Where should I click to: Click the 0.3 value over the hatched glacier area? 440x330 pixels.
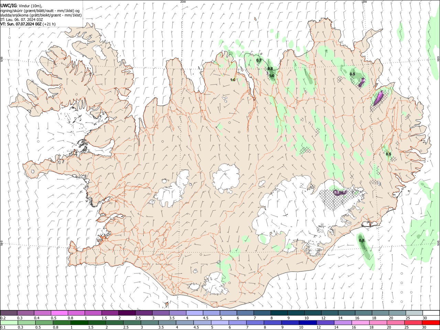point(337,192)
